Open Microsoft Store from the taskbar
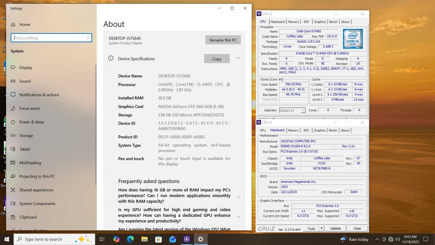 (x=158, y=239)
